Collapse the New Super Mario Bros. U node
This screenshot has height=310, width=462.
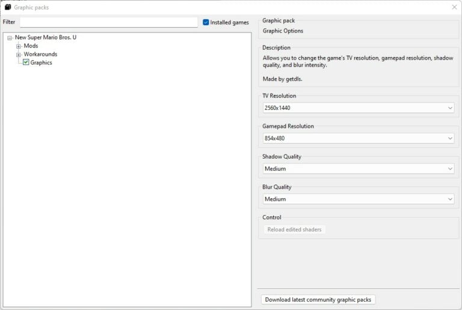[10, 38]
